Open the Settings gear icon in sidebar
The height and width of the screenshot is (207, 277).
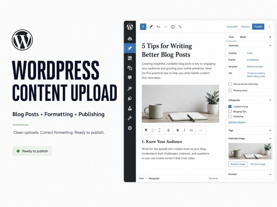pos(130,128)
